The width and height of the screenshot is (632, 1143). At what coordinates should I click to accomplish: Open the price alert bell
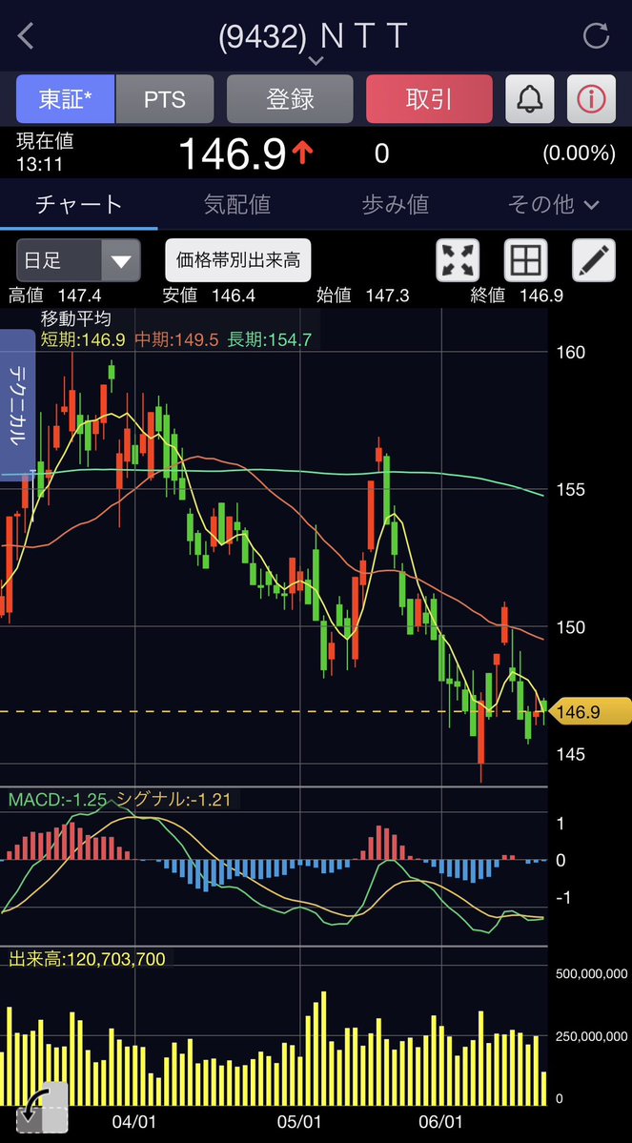pyautogui.click(x=530, y=98)
